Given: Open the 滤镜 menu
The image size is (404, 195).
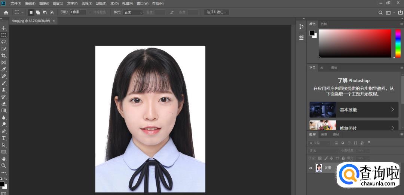Looking at the screenshot, I should click(x=101, y=3).
